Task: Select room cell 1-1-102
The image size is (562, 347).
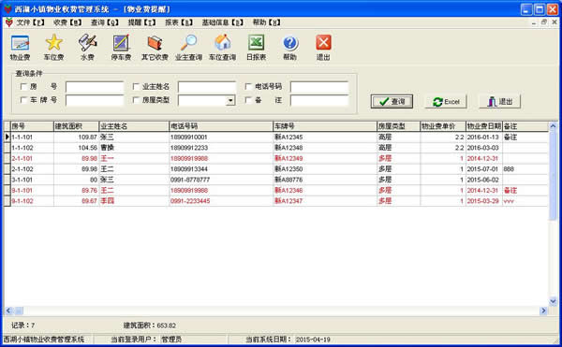Action: tap(32, 148)
